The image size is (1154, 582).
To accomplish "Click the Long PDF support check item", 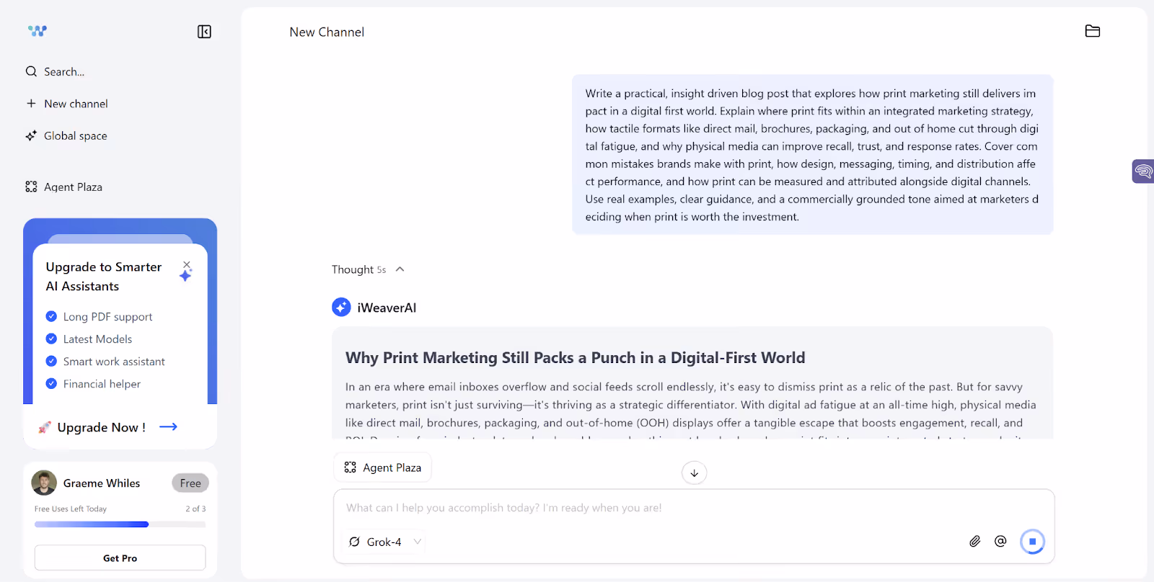I will (100, 316).
